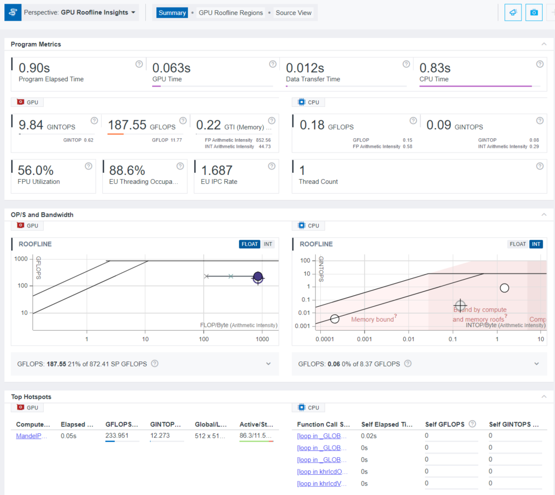
Task: Switch to GPU Roofline Regions tab
Action: pos(230,13)
